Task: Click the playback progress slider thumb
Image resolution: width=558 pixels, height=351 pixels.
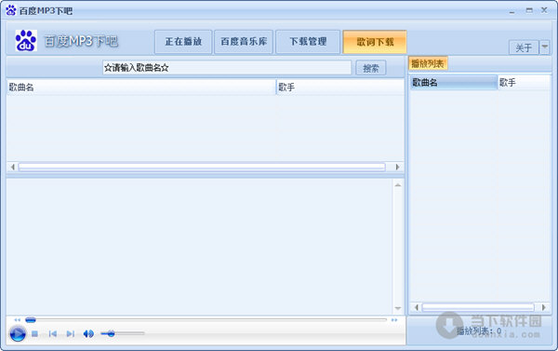Action: point(31,320)
